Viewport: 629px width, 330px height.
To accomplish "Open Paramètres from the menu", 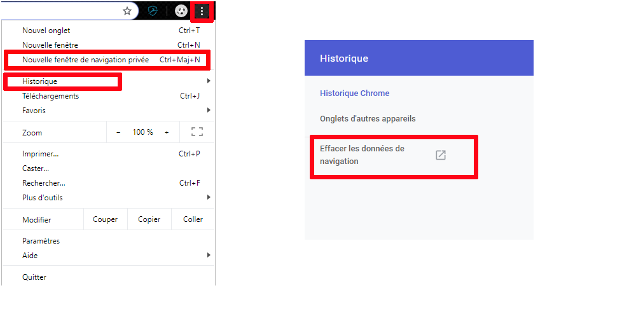I will pyautogui.click(x=108, y=240).
